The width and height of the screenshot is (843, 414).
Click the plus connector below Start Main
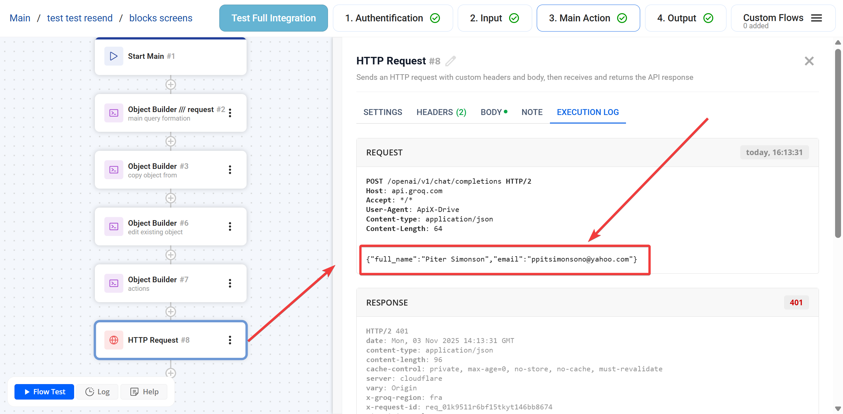pyautogui.click(x=171, y=84)
